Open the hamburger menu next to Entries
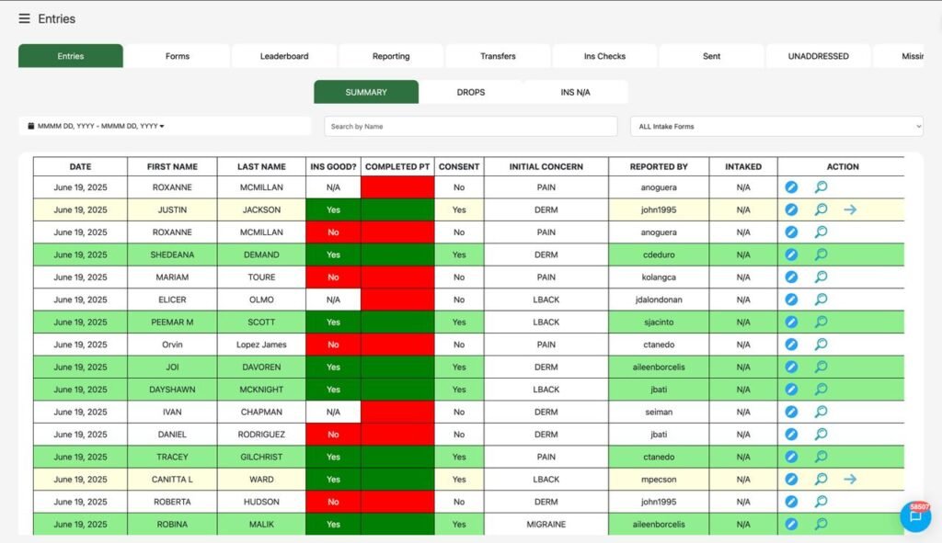This screenshot has height=543, width=942. 24,19
